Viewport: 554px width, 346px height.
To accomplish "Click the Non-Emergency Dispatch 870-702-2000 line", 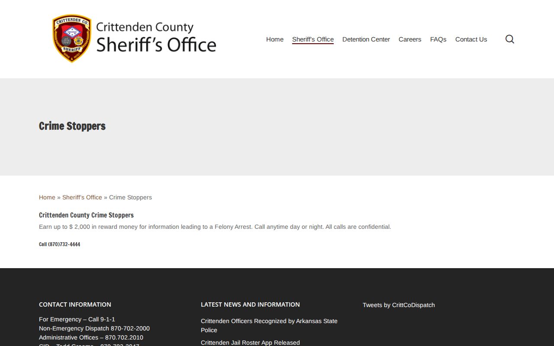I will (94, 328).
